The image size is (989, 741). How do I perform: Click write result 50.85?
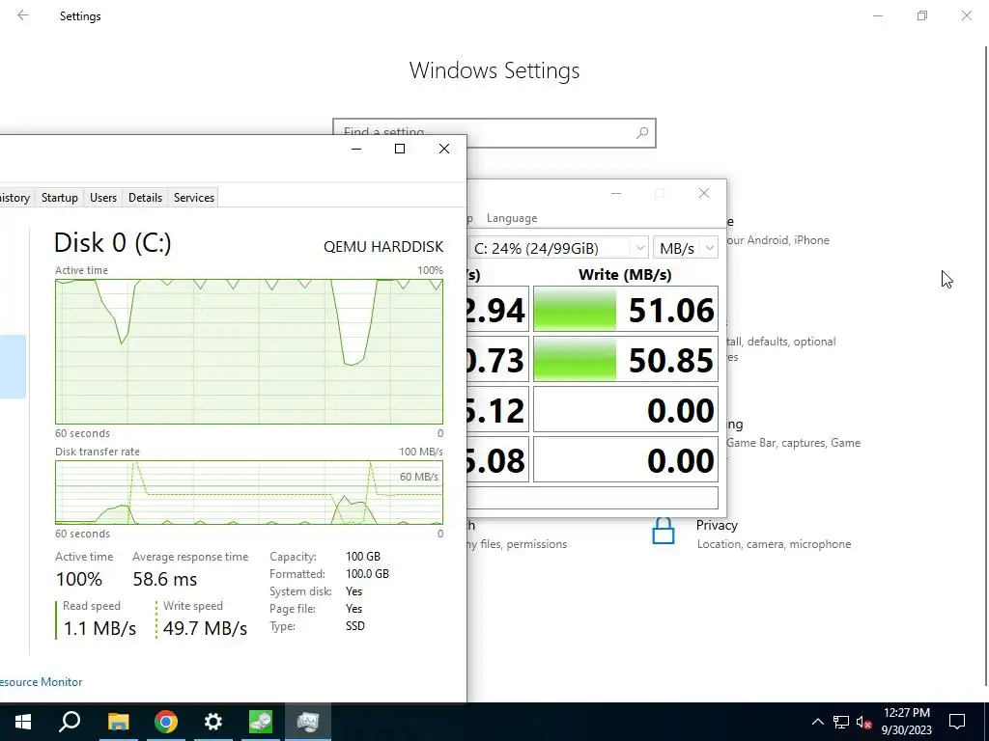(x=626, y=359)
